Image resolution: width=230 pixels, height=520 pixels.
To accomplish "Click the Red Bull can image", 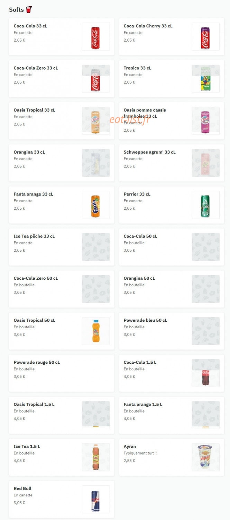I will [x=96, y=499].
